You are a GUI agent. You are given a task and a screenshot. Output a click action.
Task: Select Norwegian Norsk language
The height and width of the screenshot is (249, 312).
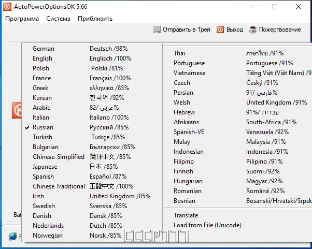(x=92, y=236)
